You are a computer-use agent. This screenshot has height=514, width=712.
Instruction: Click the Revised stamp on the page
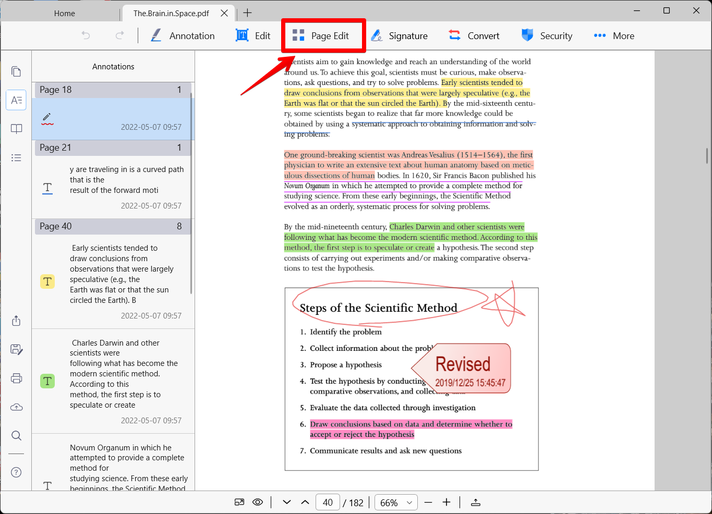pyautogui.click(x=462, y=369)
